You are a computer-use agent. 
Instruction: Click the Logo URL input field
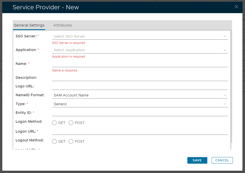[140, 86]
